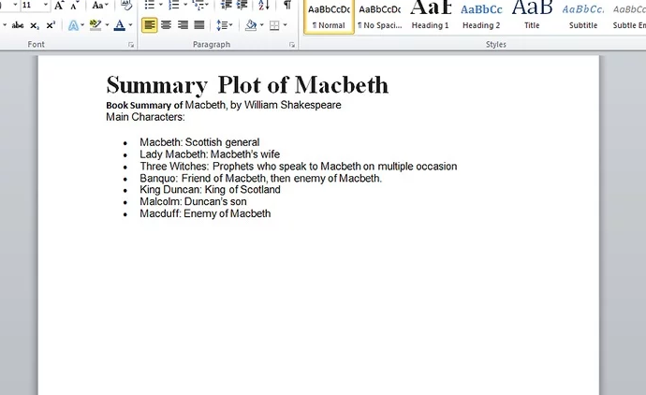Click the Borders icon
Image resolution: width=646 pixels, height=395 pixels.
[274, 25]
